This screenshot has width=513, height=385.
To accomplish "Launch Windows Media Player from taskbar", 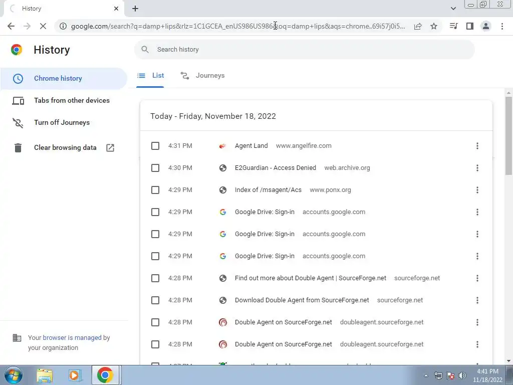I will pyautogui.click(x=75, y=375).
